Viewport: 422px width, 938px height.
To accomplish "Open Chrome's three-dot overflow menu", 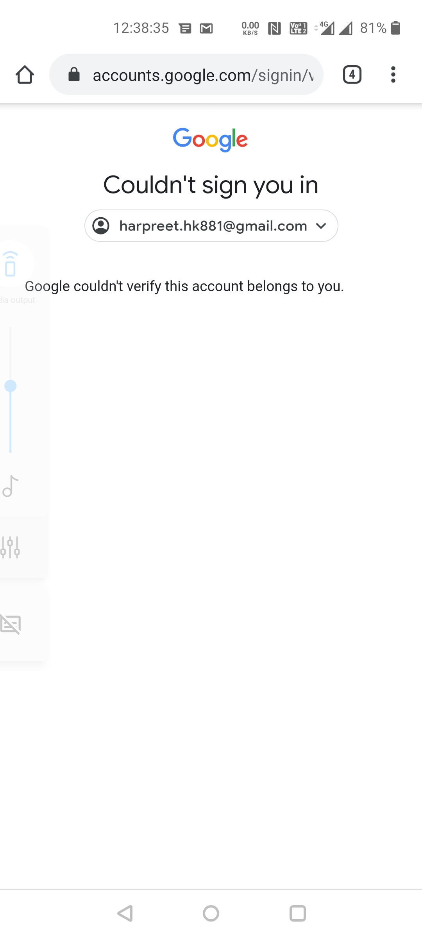I will pyautogui.click(x=393, y=74).
